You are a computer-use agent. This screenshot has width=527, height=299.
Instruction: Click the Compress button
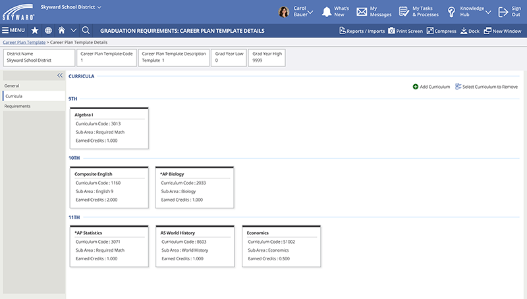pos(441,31)
